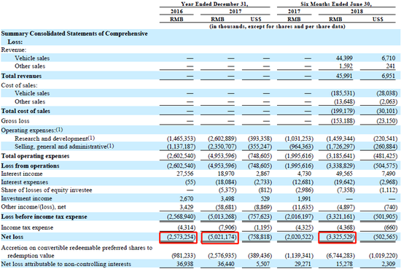Viewport: 401px width, 269px height.
Task: Click 2016 Total operating expenses (2,602,540)
Action: 181,156
